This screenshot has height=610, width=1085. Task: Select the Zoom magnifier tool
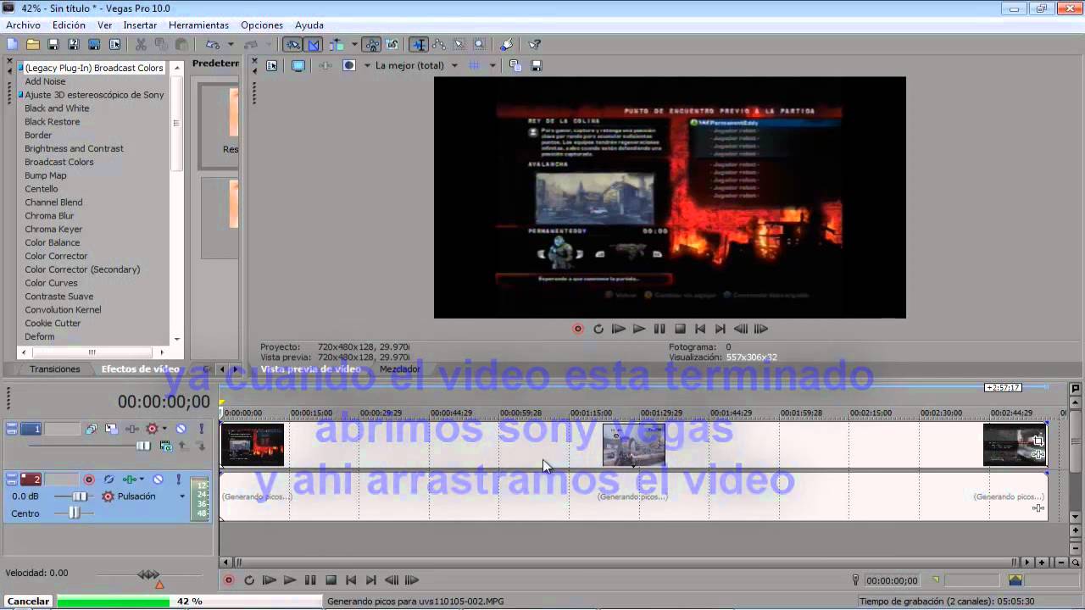[x=479, y=45]
